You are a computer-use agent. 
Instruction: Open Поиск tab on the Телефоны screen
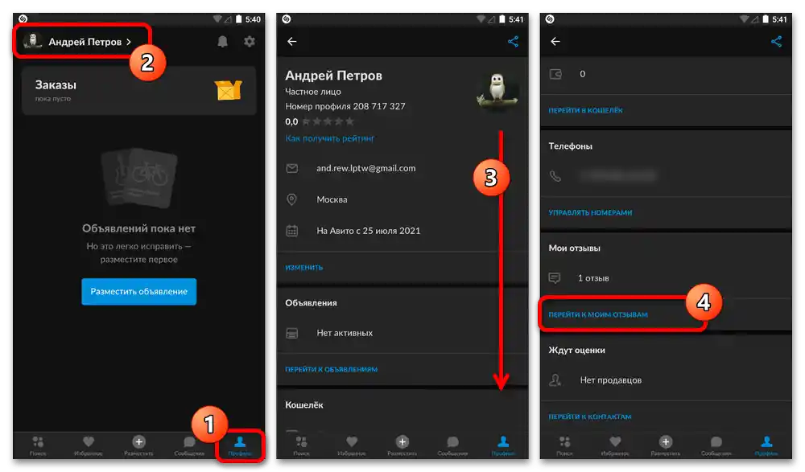pos(565,445)
